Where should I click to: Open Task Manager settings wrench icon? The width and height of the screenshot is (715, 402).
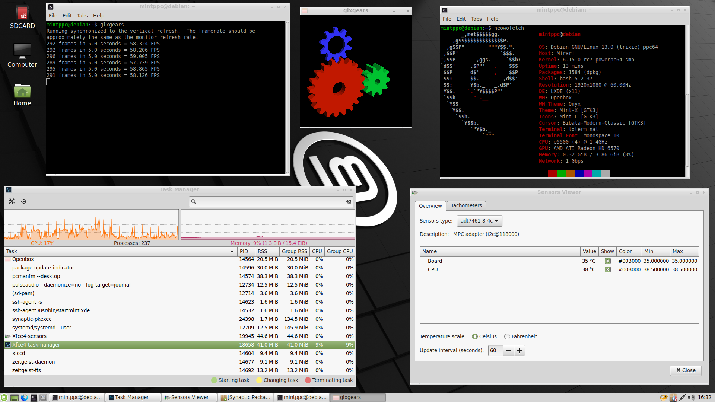[12, 201]
